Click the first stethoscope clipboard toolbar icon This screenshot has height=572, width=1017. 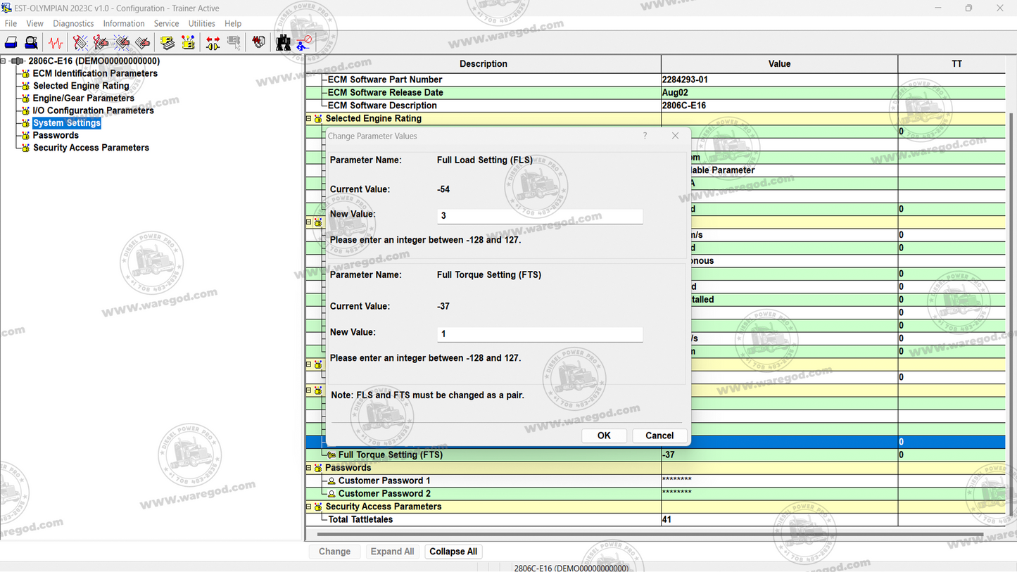pos(80,43)
